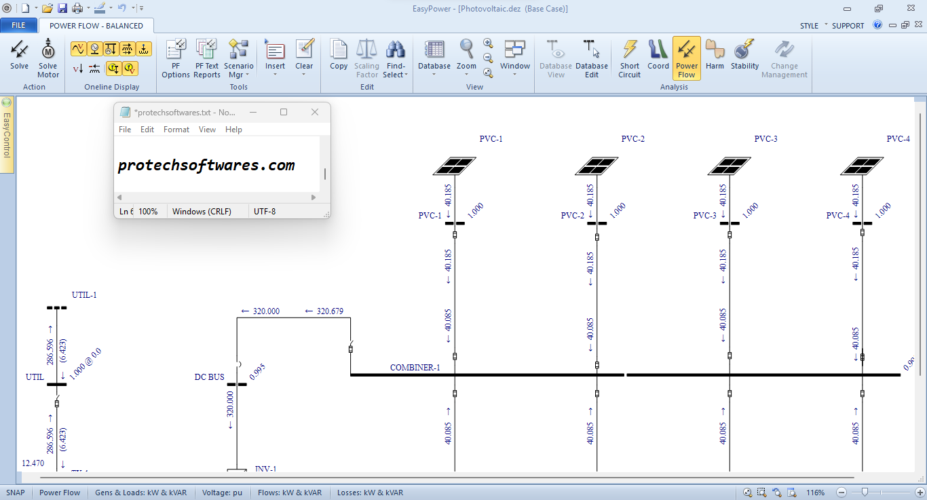Select the Power Flow analysis button

tap(687, 58)
